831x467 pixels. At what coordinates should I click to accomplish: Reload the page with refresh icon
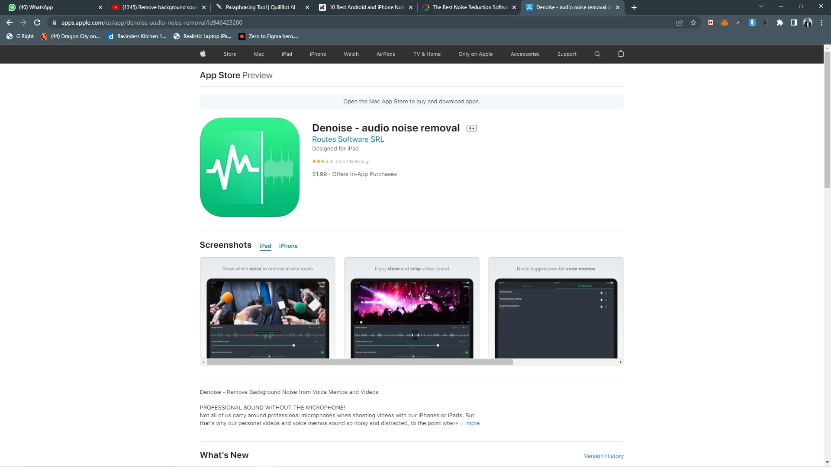pos(37,22)
